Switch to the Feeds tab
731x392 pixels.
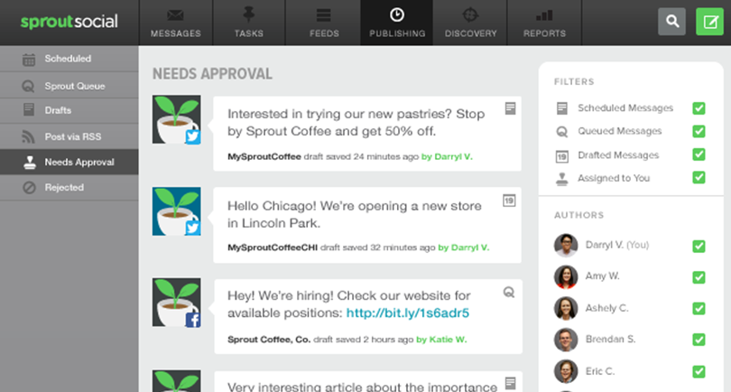pos(323,23)
